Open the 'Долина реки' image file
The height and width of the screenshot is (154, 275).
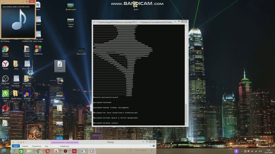click(70, 6)
